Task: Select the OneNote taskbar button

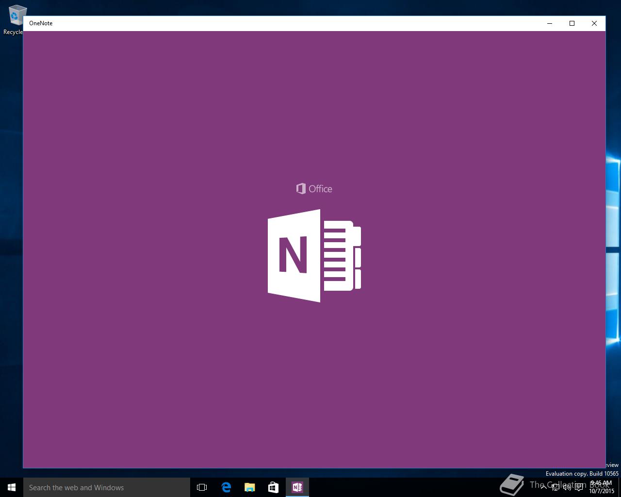Action: [297, 487]
